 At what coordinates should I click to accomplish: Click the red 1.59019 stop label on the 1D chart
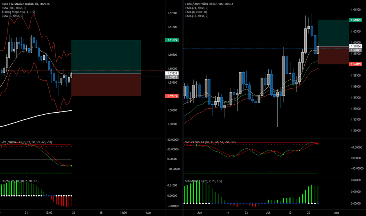click(355, 64)
